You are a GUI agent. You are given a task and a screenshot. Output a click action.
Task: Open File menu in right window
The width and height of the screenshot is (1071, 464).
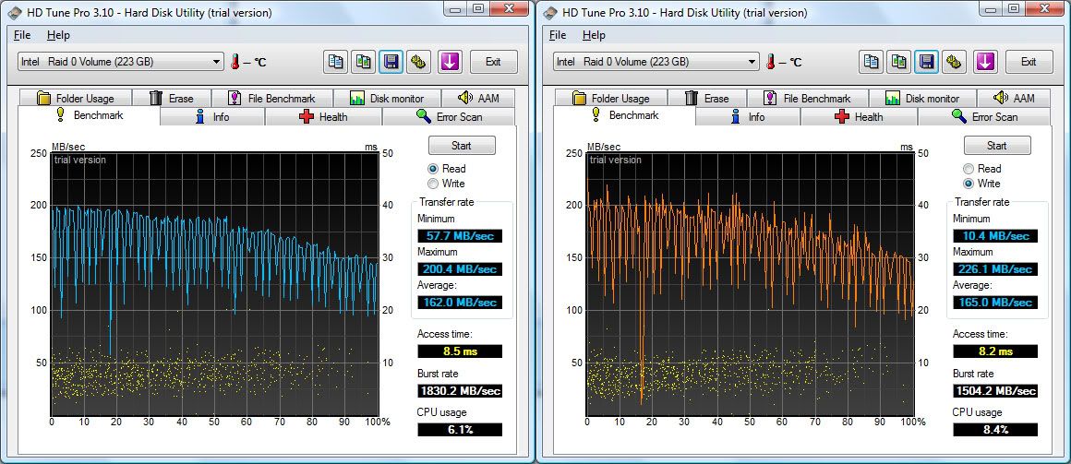(558, 35)
